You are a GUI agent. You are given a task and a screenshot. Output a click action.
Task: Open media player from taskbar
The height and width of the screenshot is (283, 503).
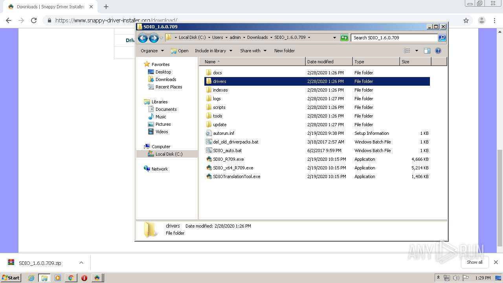(58, 278)
